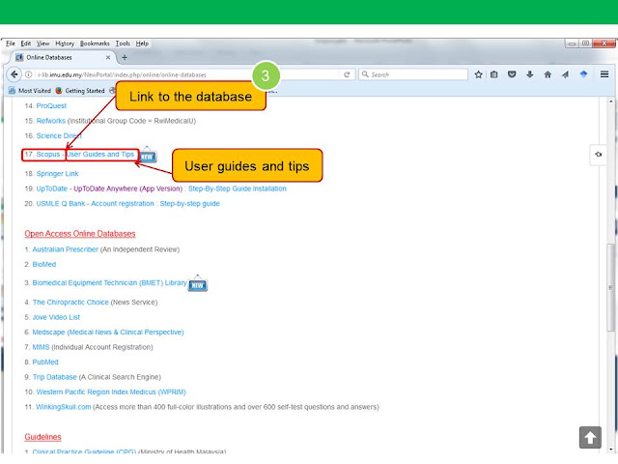Click the back-to-top arrow button
Image resolution: width=618 pixels, height=464 pixels.
(590, 437)
